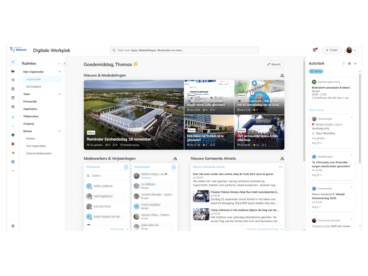Open Applicaties in the Ruimtes menu

pos(30,109)
